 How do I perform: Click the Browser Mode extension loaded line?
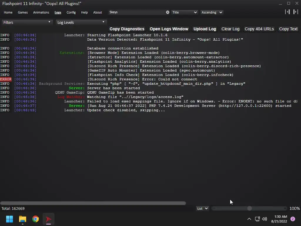[x=153, y=53]
